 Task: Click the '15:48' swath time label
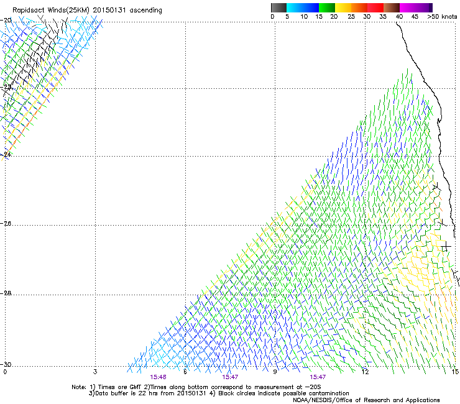click(x=158, y=377)
